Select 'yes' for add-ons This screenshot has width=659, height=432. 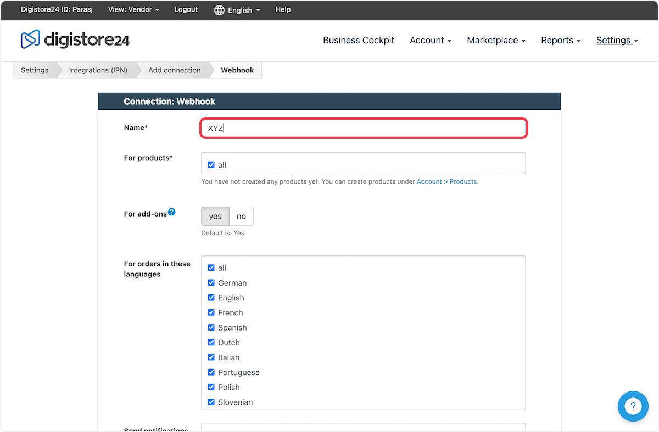point(215,216)
